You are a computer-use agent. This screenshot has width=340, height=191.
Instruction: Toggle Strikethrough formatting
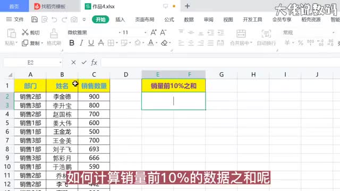pyautogui.click(x=101, y=43)
